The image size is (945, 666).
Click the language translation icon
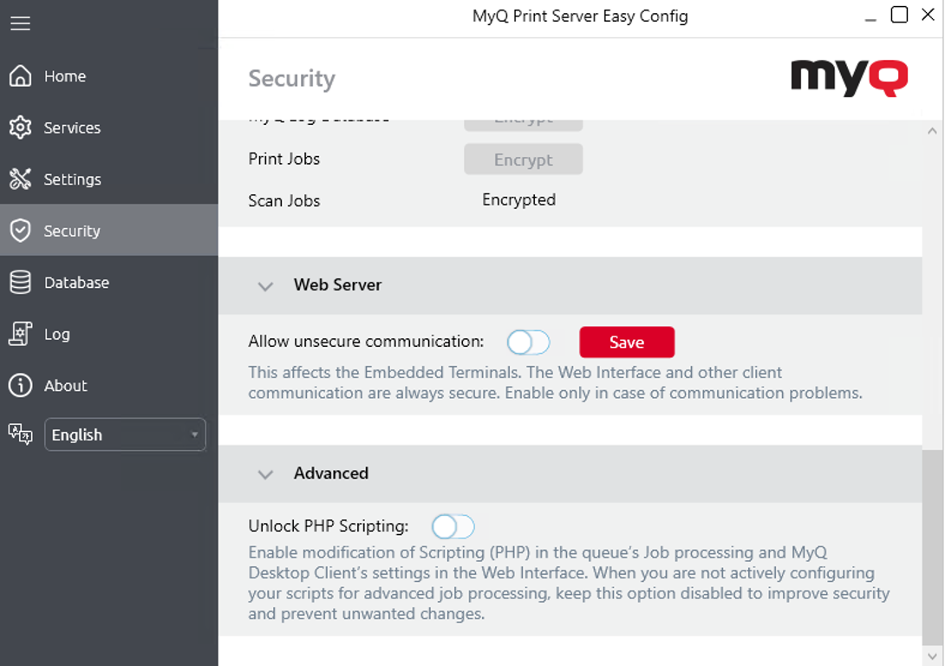21,434
